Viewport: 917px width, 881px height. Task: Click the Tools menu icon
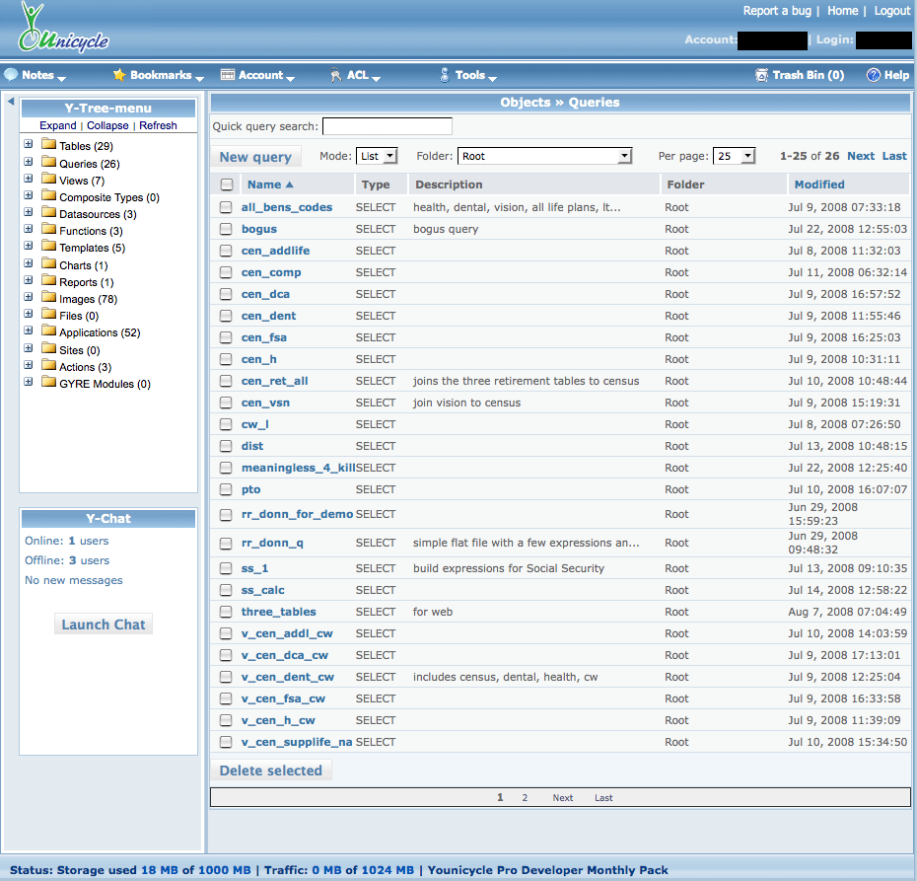pyautogui.click(x=444, y=75)
